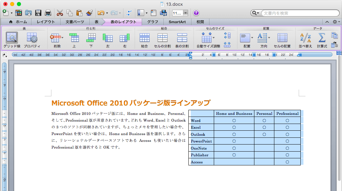This screenshot has height=191, width=342.
Task: Merge cells with 結合 icon
Action: pos(144,40)
